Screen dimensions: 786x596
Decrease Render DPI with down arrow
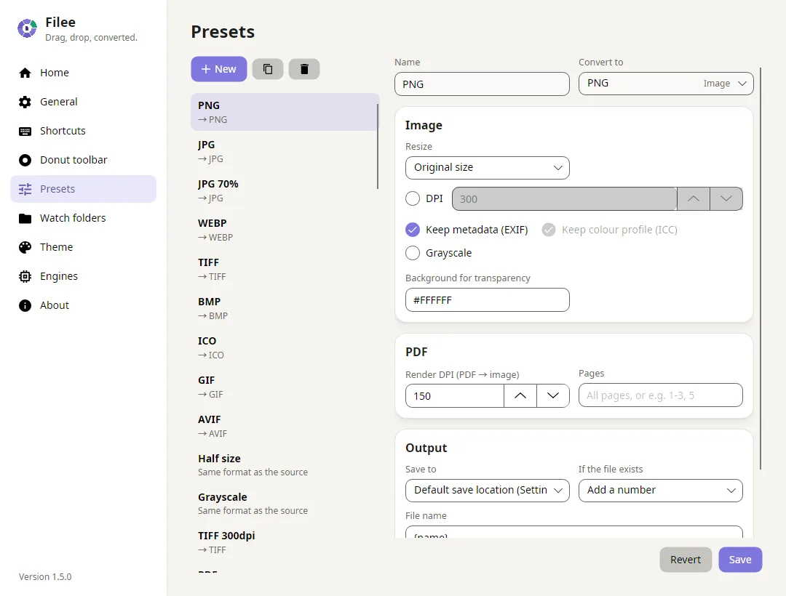point(553,396)
